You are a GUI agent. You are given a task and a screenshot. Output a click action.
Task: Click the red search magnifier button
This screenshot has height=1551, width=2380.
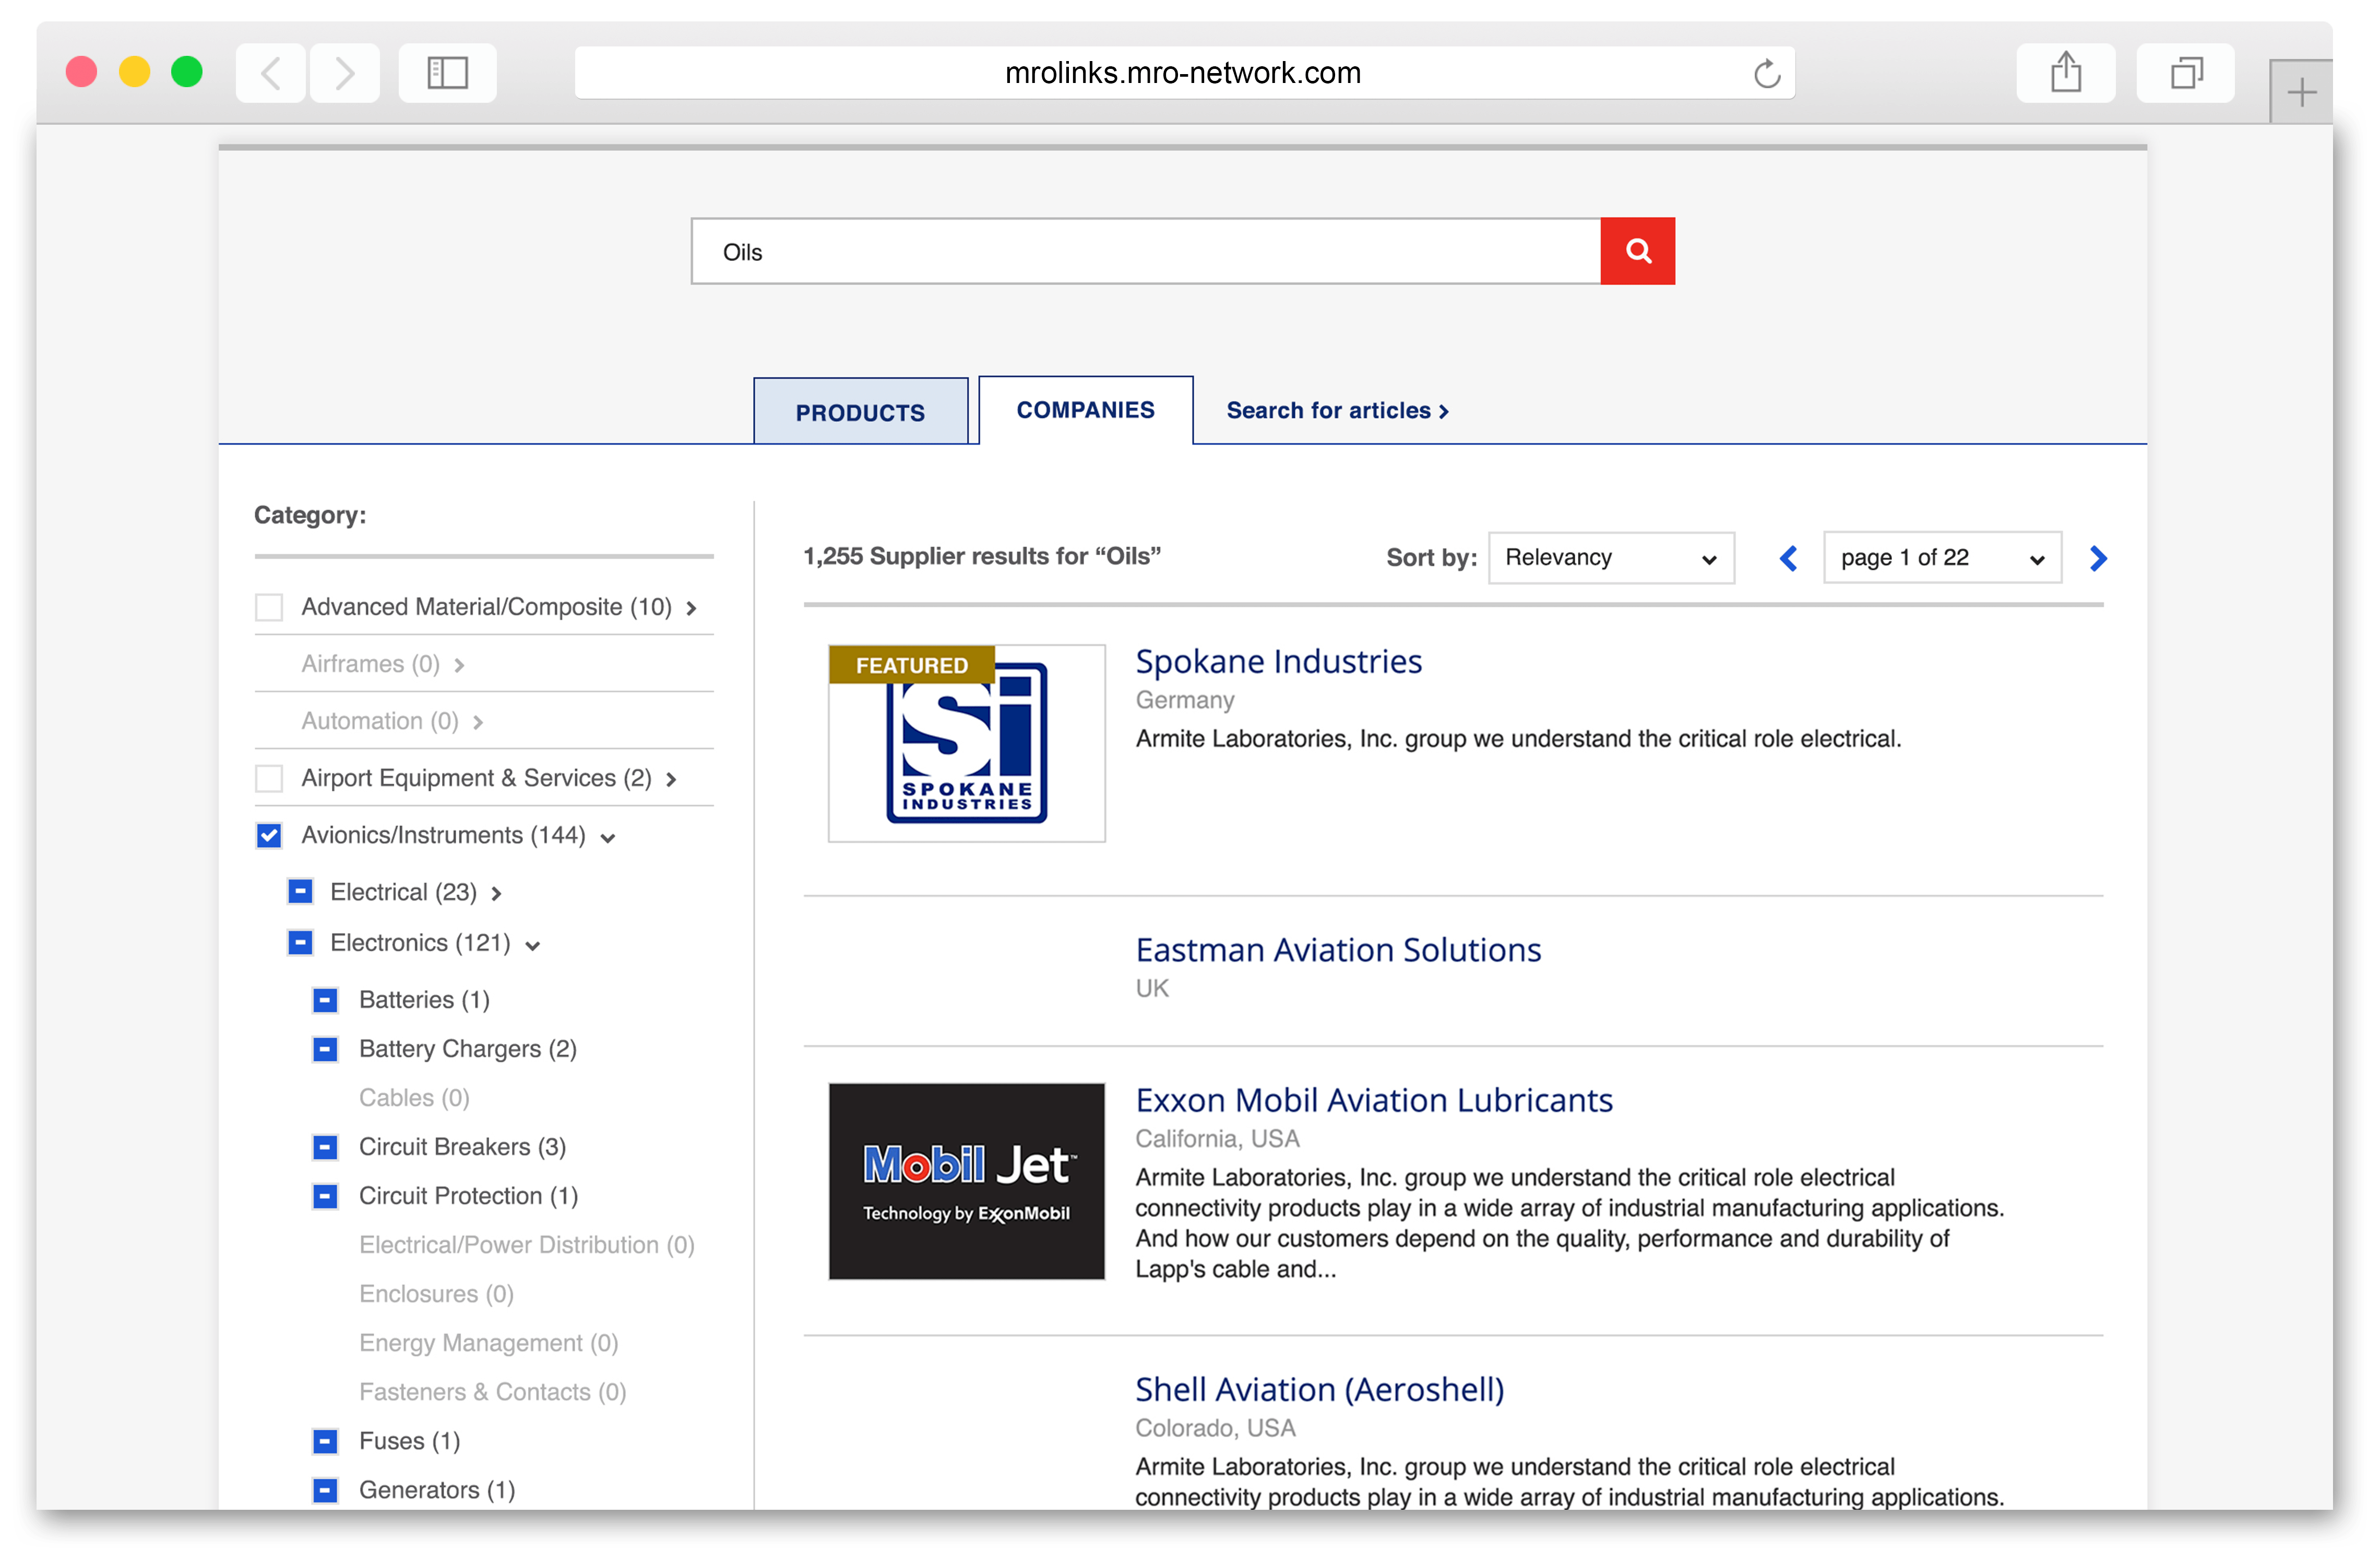(x=1637, y=251)
